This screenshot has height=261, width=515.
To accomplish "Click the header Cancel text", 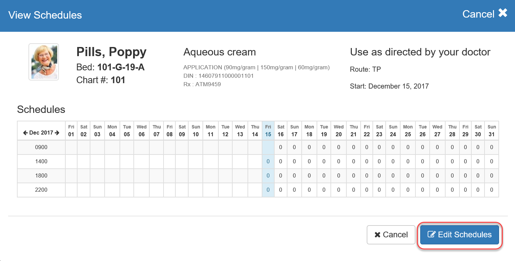I will (x=478, y=14).
